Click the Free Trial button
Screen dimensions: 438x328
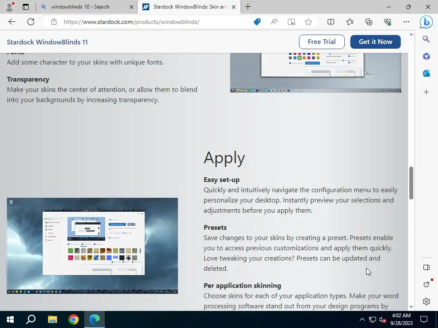(x=322, y=42)
